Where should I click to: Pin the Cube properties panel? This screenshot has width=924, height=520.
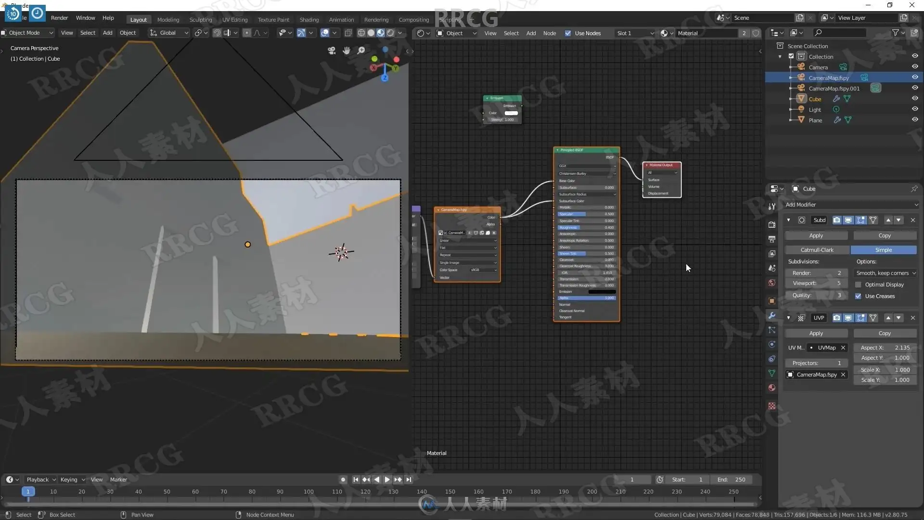point(914,189)
